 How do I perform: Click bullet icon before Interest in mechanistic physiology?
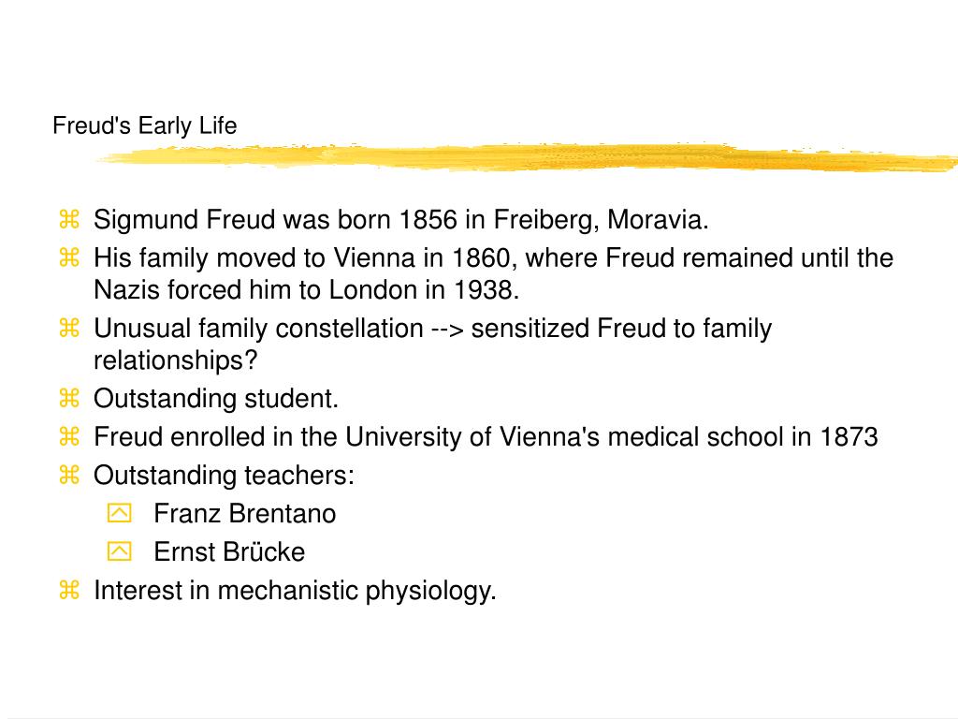click(x=69, y=590)
